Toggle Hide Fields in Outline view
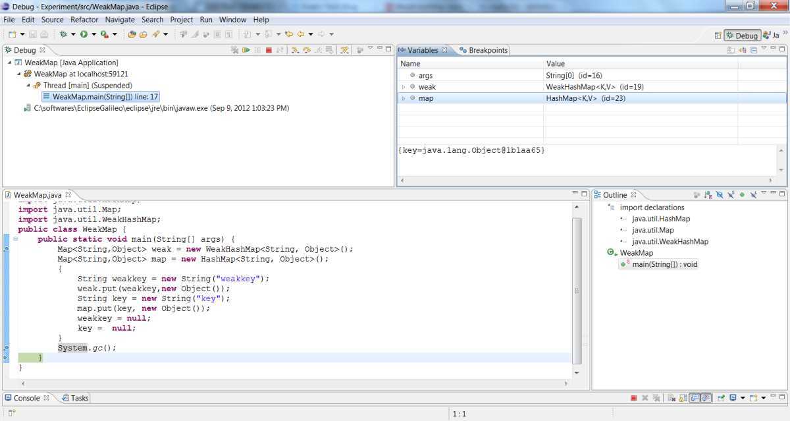 click(720, 195)
